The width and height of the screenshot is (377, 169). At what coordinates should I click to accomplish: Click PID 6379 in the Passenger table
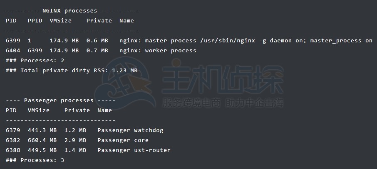[x=13, y=130]
